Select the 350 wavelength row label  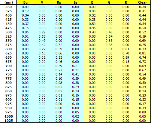[8, 7]
